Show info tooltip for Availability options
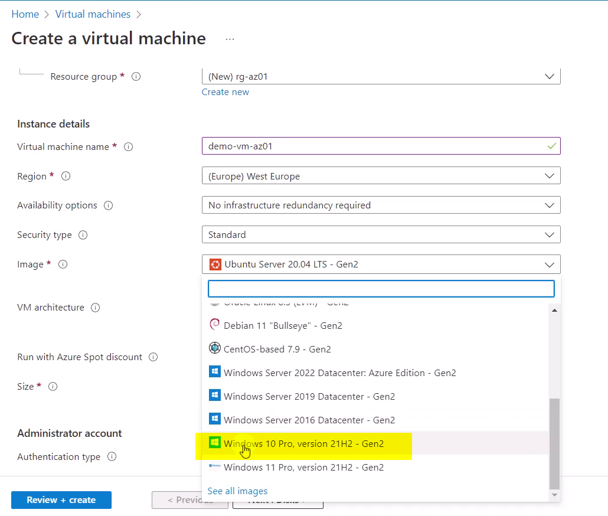The image size is (608, 516). coord(108,205)
